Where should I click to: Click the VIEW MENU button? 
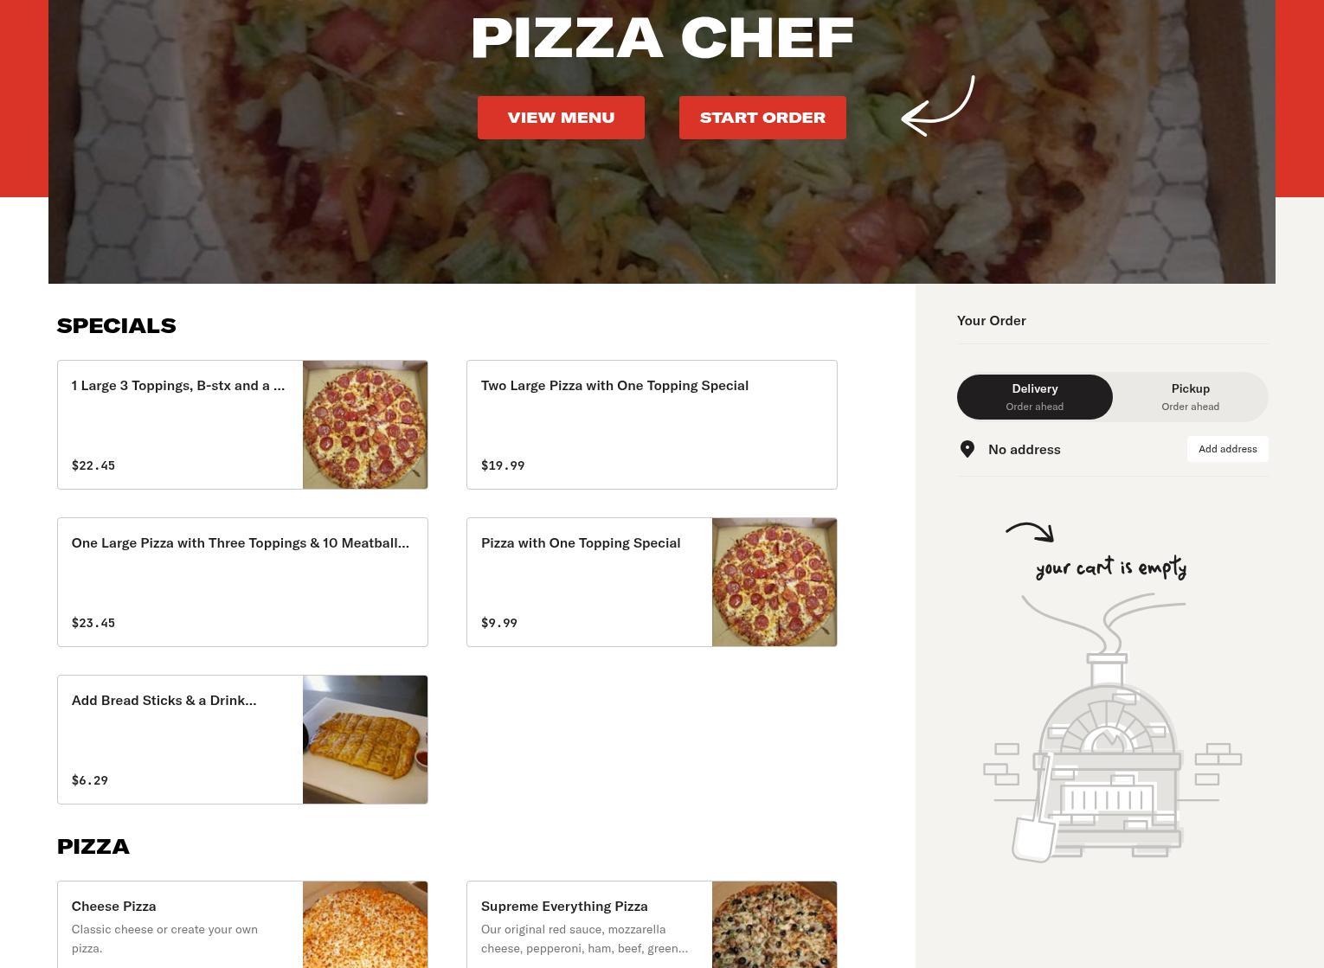tap(561, 118)
